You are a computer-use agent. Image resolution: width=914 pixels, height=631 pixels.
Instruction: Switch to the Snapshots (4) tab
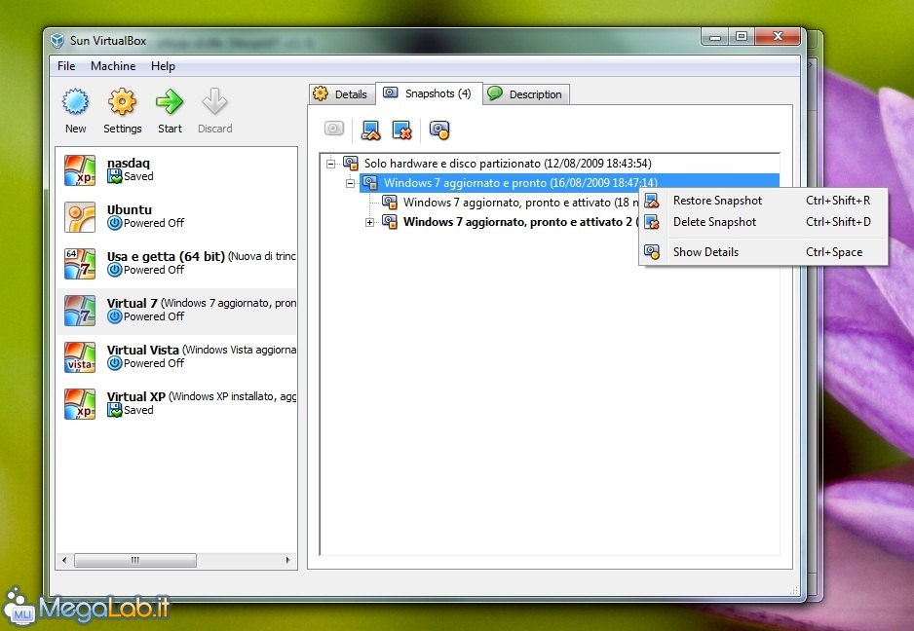click(x=429, y=93)
